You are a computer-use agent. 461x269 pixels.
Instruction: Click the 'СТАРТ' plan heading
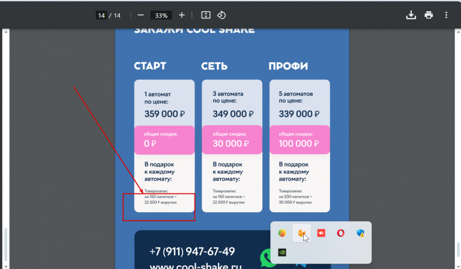pos(150,66)
